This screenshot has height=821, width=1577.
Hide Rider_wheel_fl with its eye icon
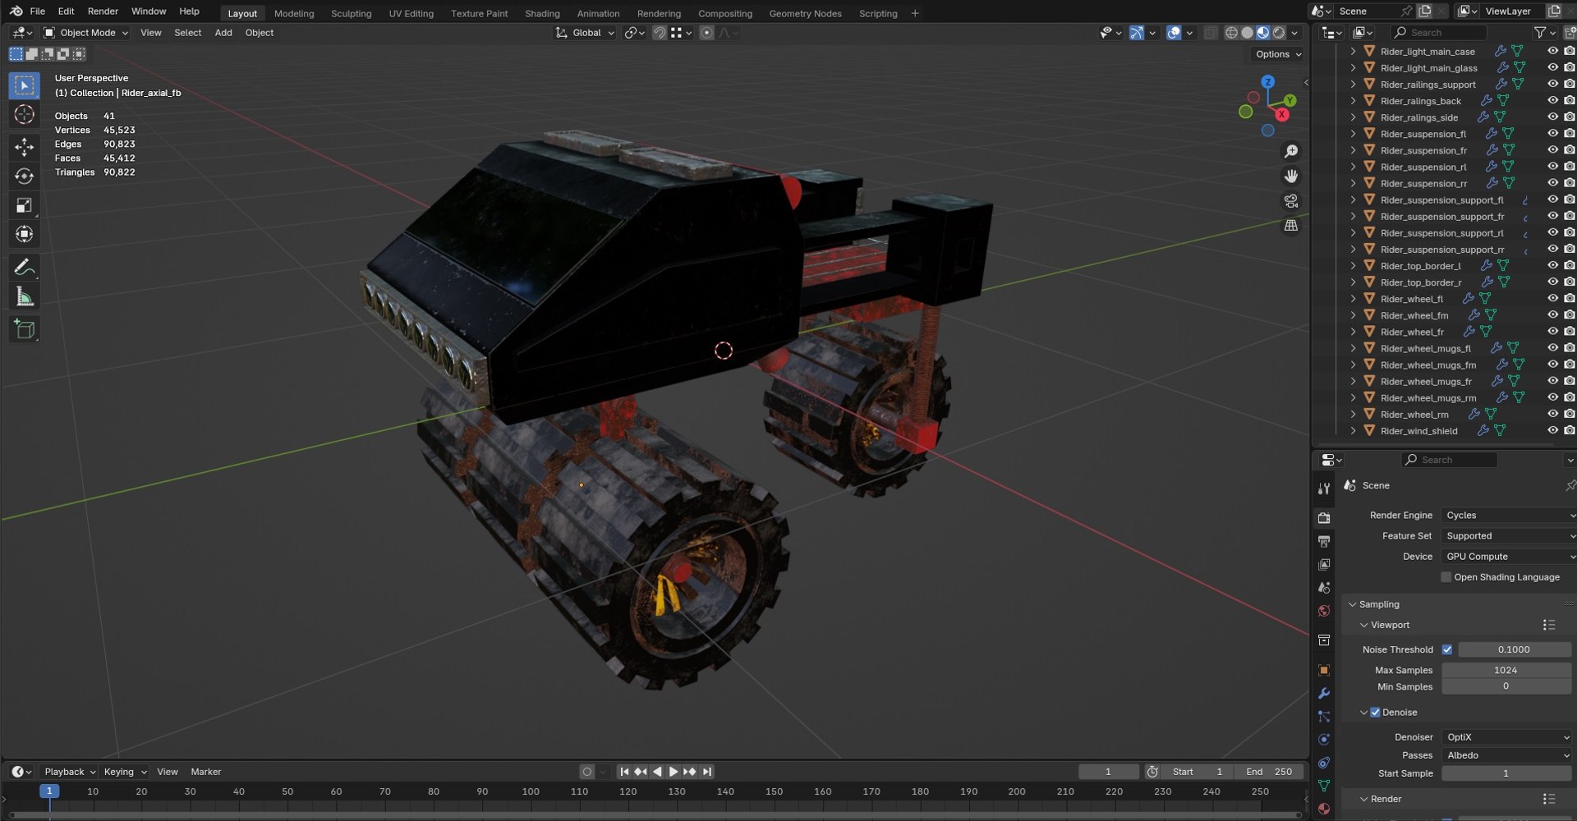pyautogui.click(x=1552, y=299)
